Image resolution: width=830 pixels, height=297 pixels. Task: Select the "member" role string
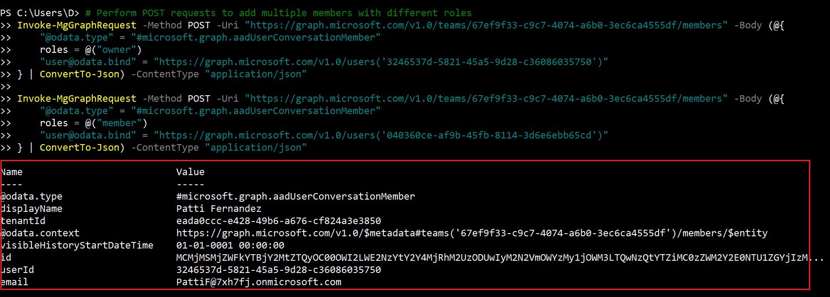click(x=119, y=123)
